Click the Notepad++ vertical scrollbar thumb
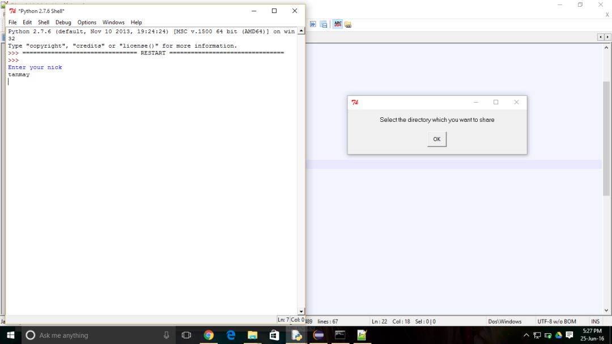 click(606, 139)
